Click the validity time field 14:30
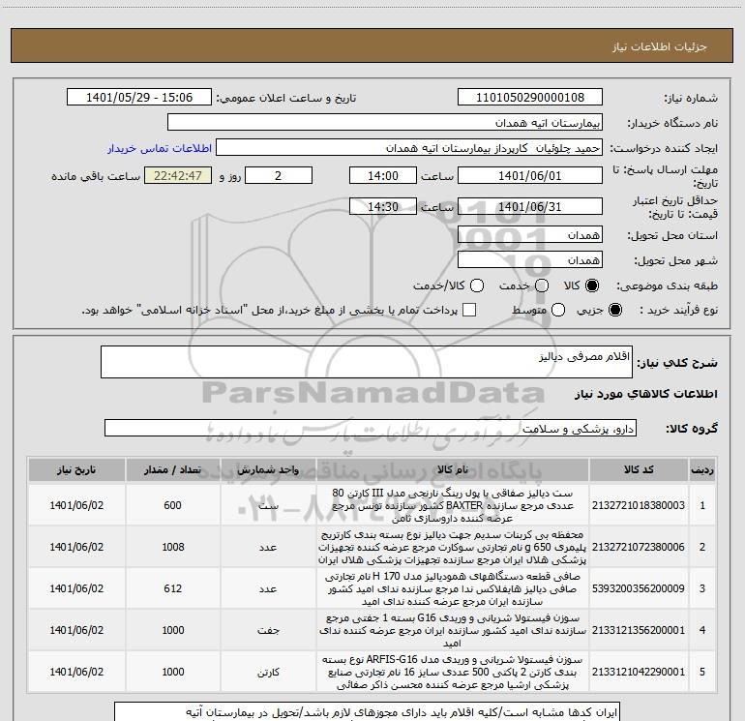The width and height of the screenshot is (745, 721). pos(383,206)
